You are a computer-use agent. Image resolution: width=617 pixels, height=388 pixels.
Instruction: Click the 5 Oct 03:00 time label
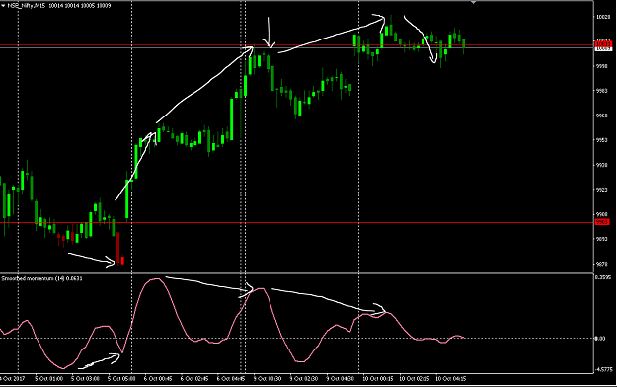tap(85, 379)
